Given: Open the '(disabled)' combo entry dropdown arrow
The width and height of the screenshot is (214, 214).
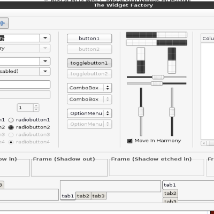Looking at the screenshot, I should (45, 71).
